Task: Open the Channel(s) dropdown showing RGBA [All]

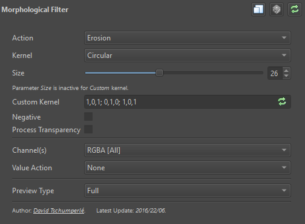Action: click(188, 150)
